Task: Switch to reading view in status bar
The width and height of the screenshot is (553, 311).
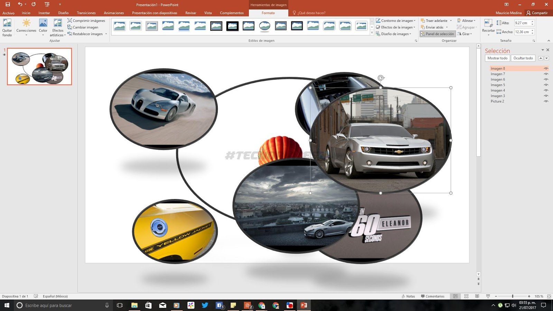Action: 477,296
